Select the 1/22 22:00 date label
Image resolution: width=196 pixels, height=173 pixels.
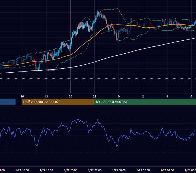(95, 170)
